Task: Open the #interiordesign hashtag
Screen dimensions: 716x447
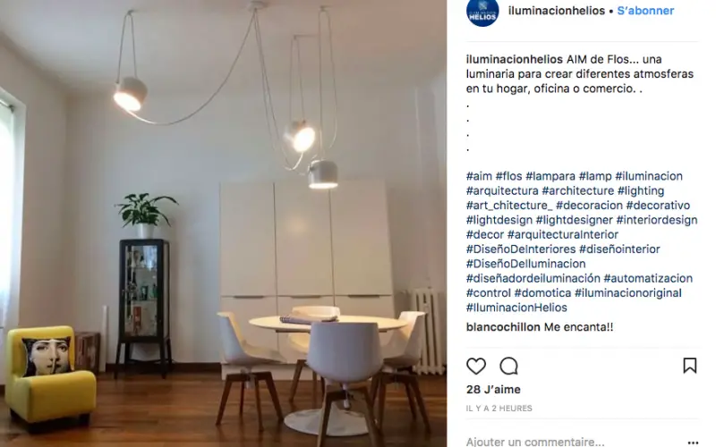Action: [x=657, y=220]
